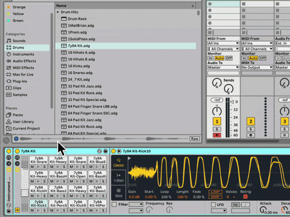
Task: Open the Clips category
Action: pyautogui.click(x=17, y=88)
